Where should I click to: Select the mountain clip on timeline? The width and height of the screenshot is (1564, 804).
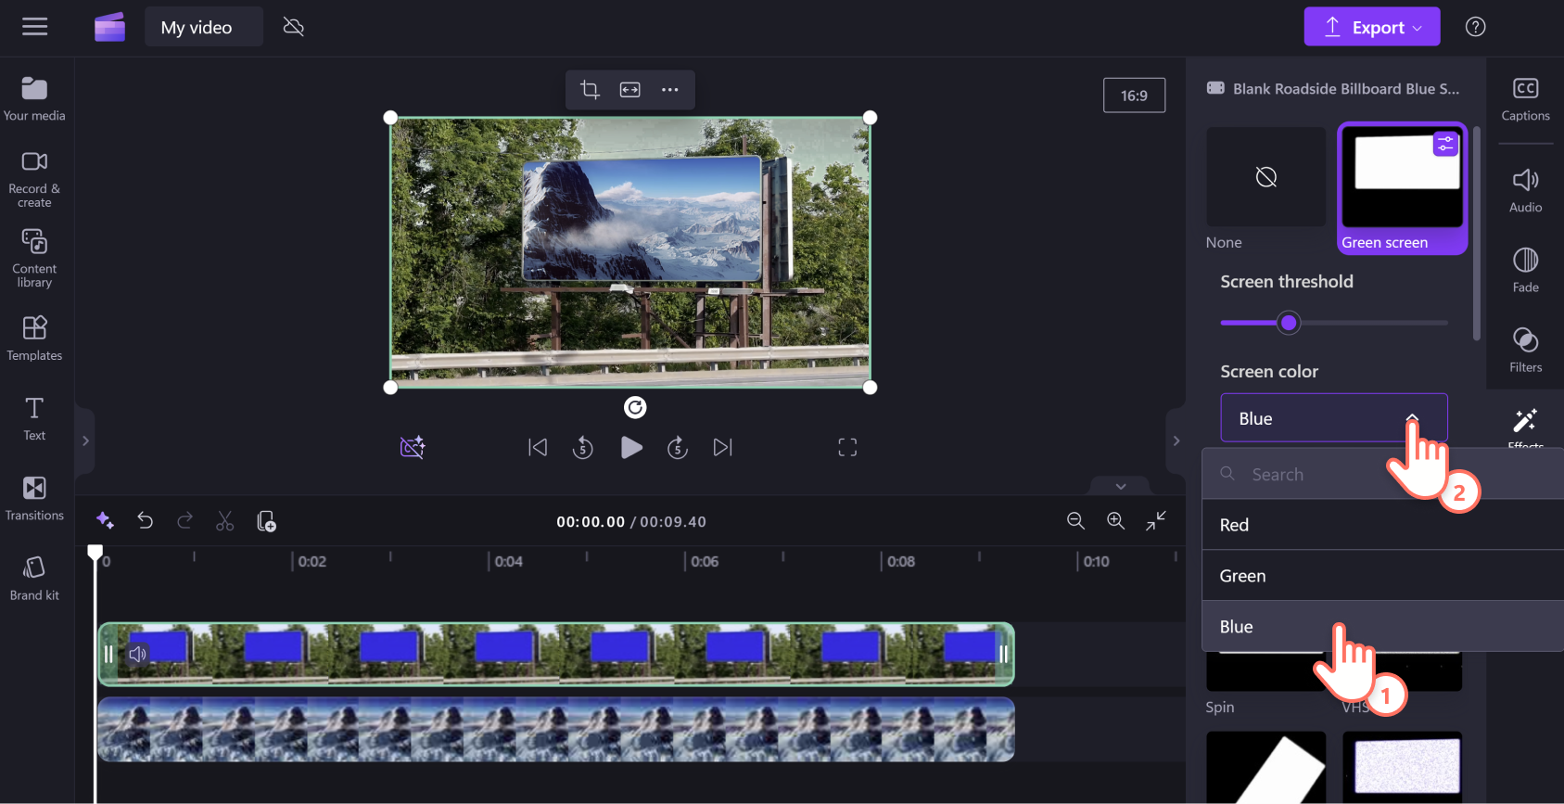tap(556, 730)
